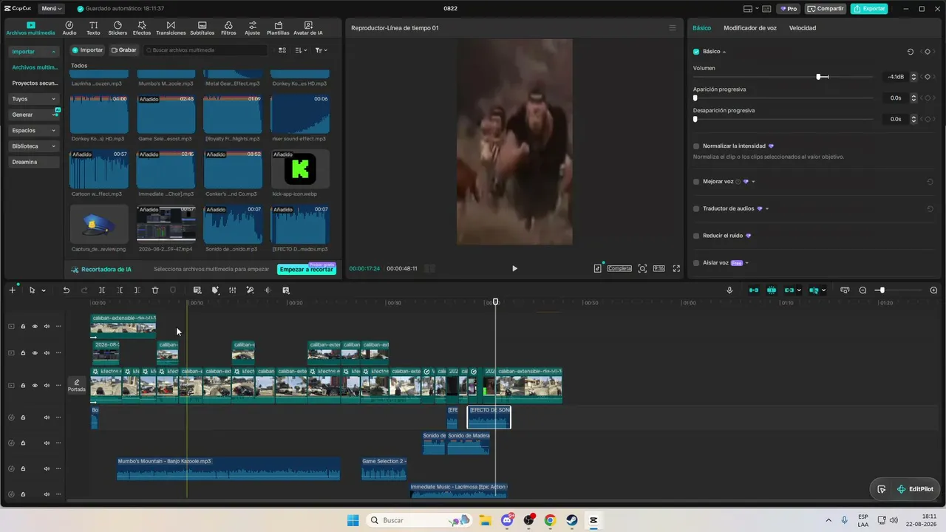Click the teal Importar button
The height and width of the screenshot is (532, 946).
pos(88,50)
